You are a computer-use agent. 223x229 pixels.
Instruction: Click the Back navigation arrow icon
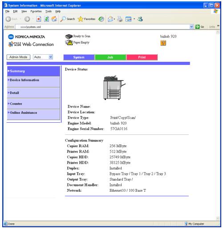(8, 19)
